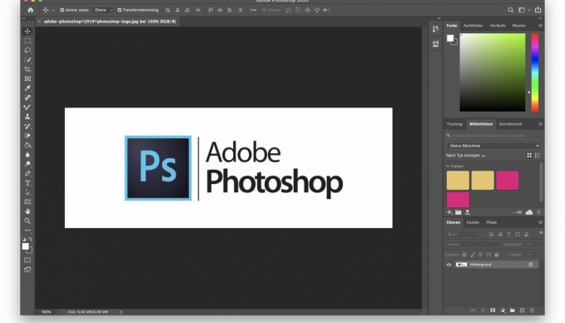Collapse the Farben section in library
Screen dimensions: 565x323
point(448,166)
